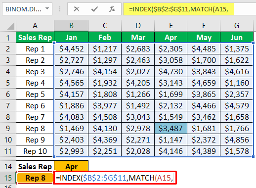The width and height of the screenshot is (256, 188).
Task: Click the highlighted $3,487 cell
Action: 171,128
